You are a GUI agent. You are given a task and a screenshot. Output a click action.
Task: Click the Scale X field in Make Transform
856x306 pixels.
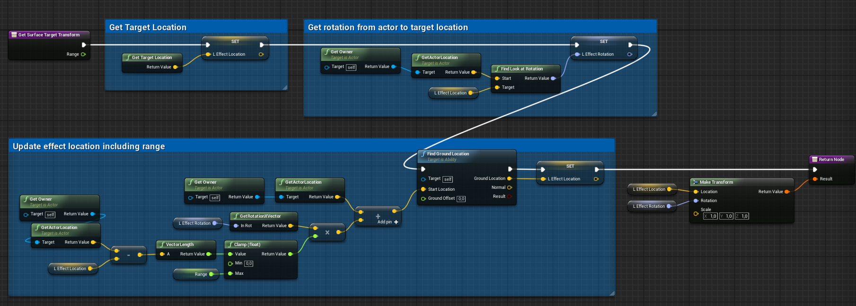[710, 216]
